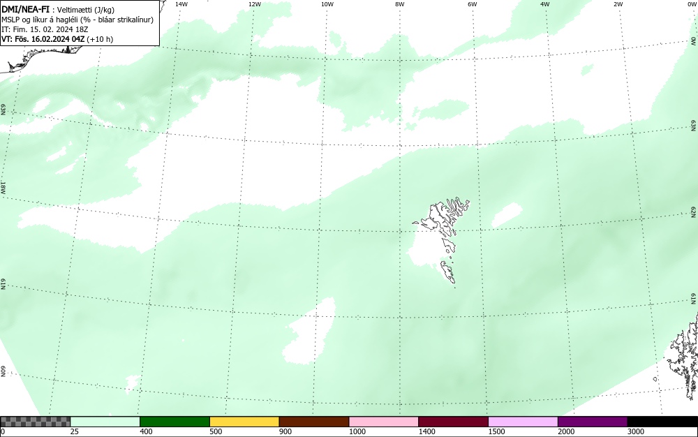This screenshot has height=437, width=698.
Task: Click the 'IT: Fim. 15. 02. 2024 18Z' line
Action: coord(45,29)
